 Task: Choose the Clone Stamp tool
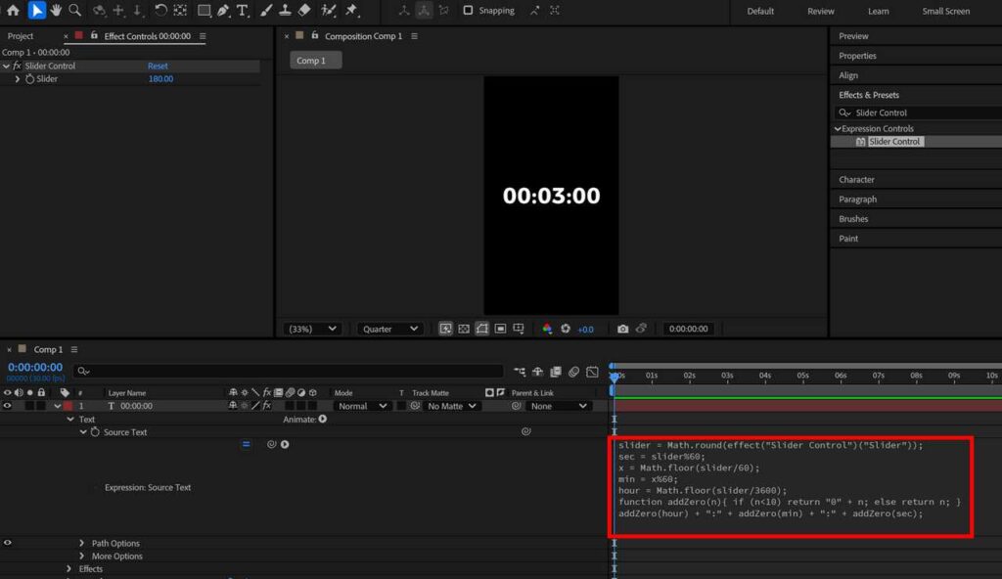point(285,10)
